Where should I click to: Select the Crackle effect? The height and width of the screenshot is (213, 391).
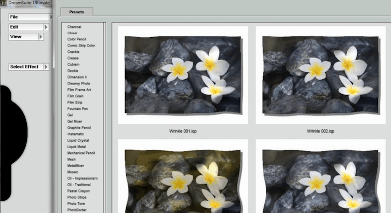coord(73,52)
